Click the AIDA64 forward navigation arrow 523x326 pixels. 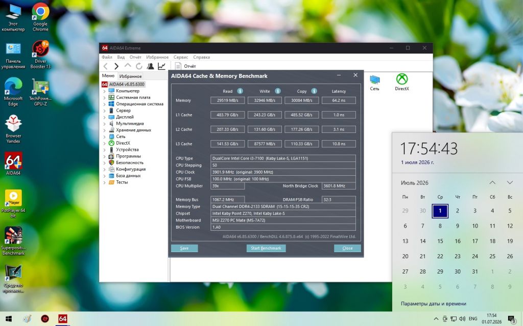(x=116, y=66)
